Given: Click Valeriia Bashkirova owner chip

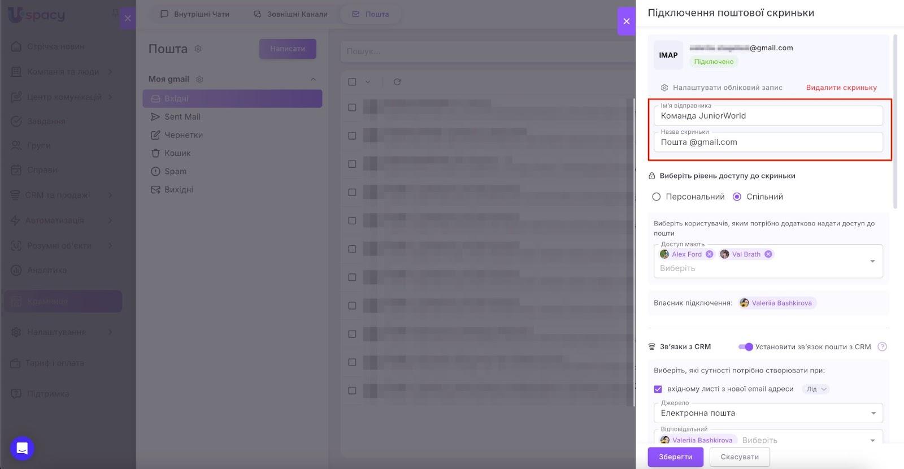Looking at the screenshot, I should coord(777,303).
